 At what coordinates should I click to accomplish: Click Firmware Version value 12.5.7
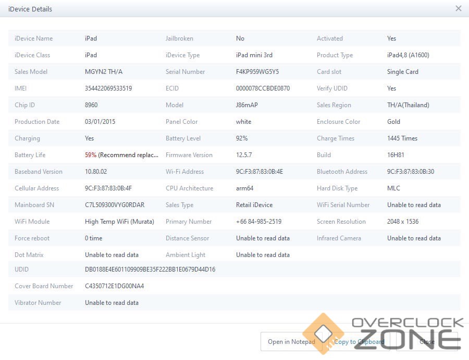point(244,155)
